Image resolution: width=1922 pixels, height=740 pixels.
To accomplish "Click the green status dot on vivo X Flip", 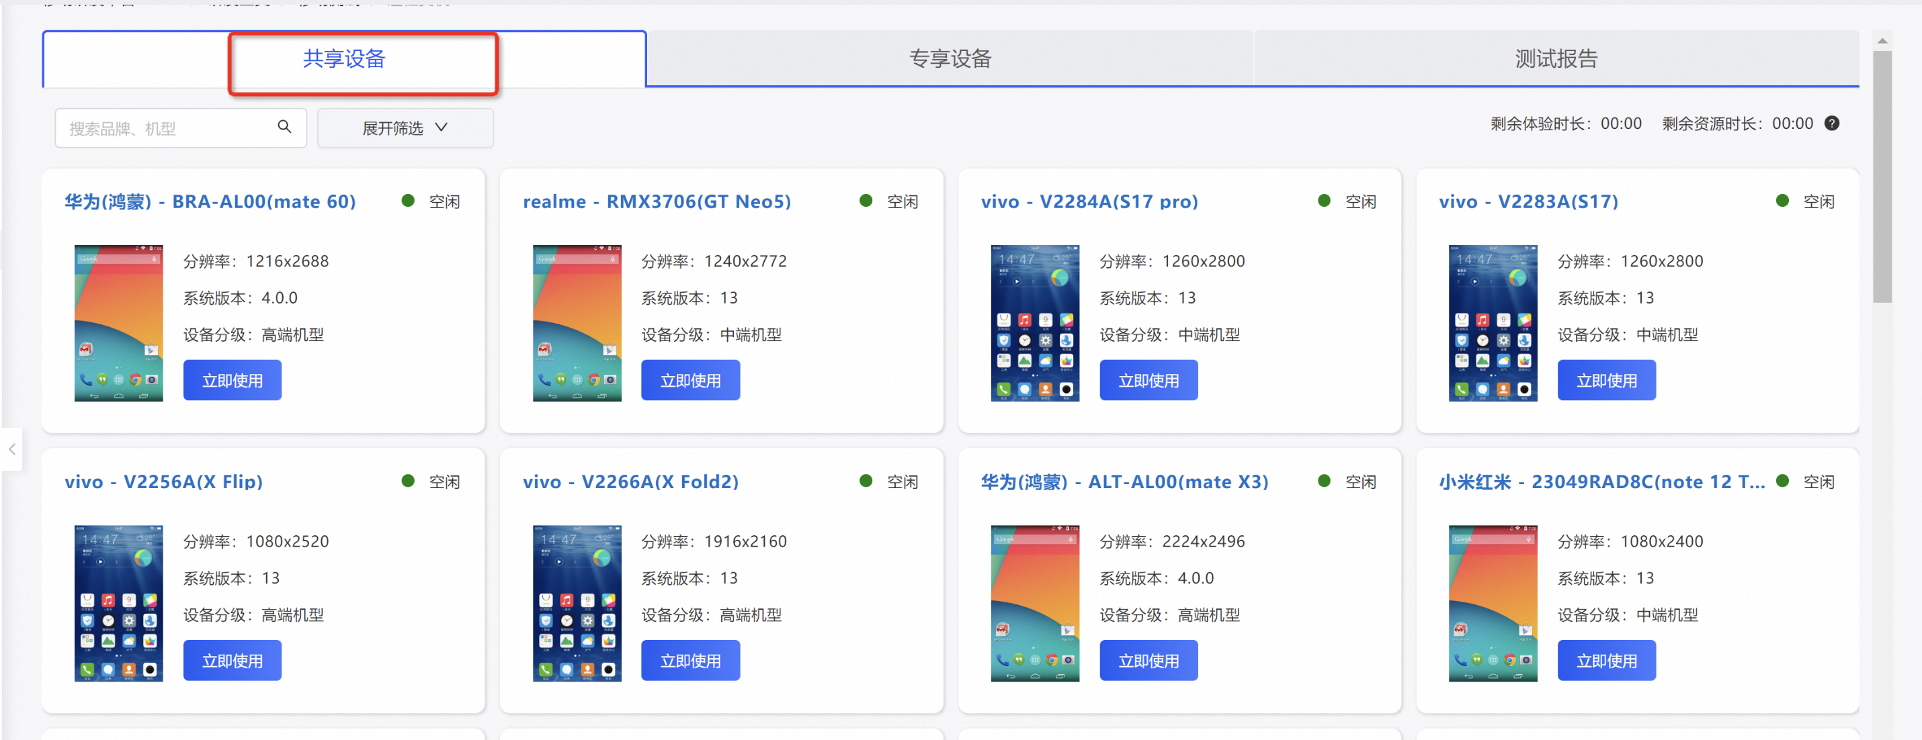I will click(x=408, y=481).
